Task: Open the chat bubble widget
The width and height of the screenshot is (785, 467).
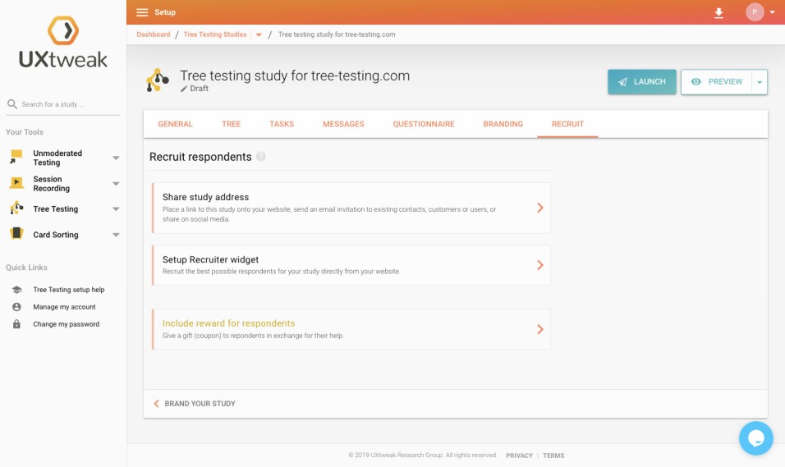Action: pos(756,438)
